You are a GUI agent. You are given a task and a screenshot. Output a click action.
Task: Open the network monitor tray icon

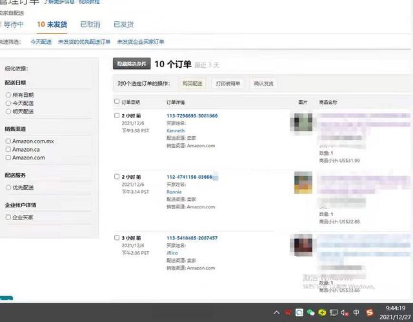[x=334, y=312]
